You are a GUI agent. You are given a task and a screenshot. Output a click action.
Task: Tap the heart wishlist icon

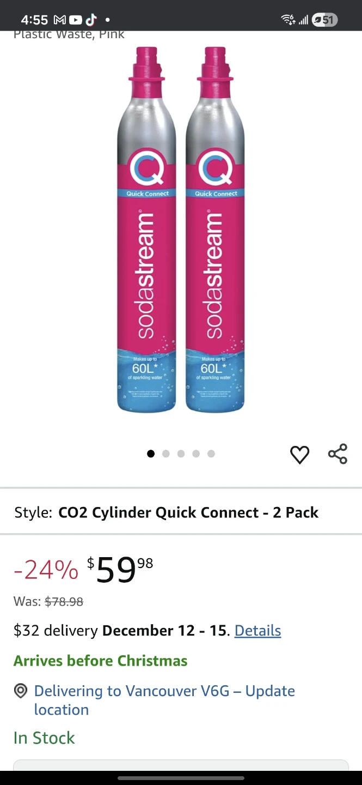pyautogui.click(x=299, y=455)
